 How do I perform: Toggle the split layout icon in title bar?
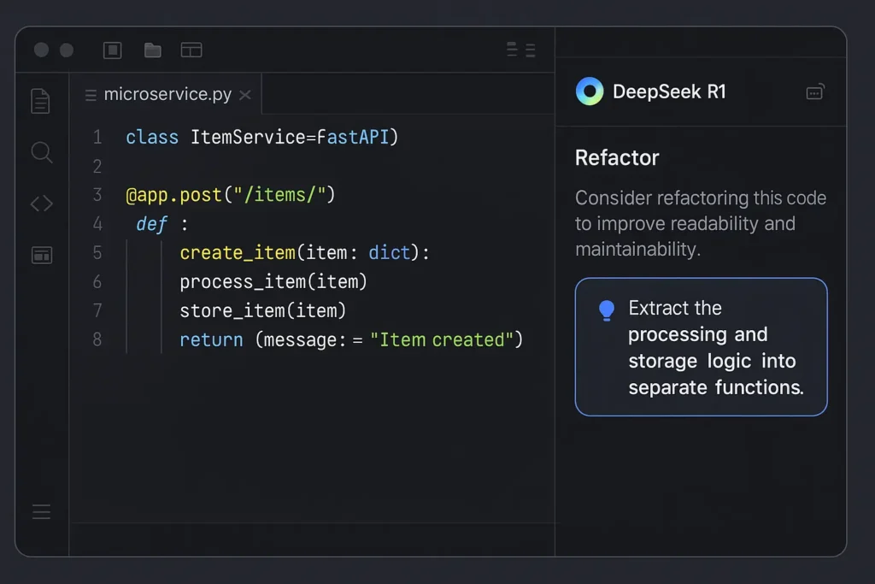(x=191, y=50)
